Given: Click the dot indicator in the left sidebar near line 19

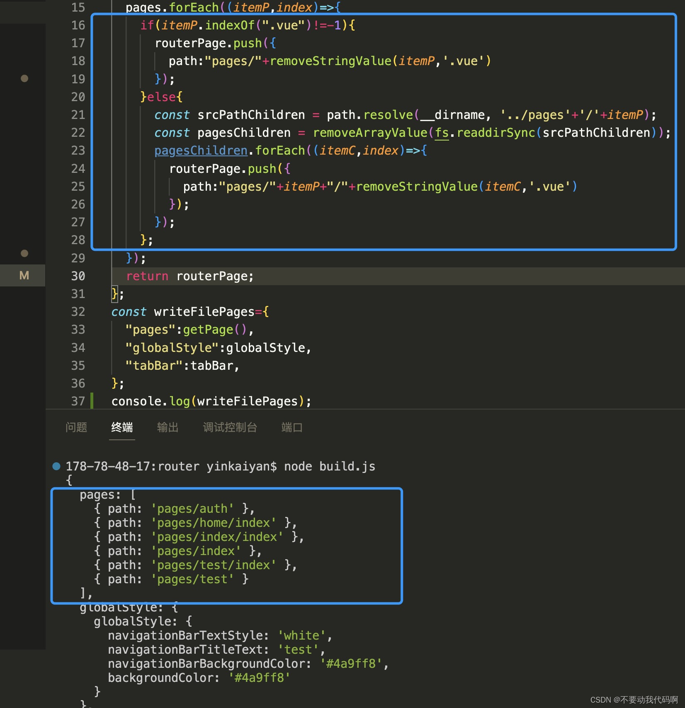Looking at the screenshot, I should [24, 79].
